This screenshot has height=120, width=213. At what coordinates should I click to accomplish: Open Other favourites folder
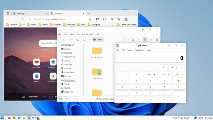click(126, 25)
